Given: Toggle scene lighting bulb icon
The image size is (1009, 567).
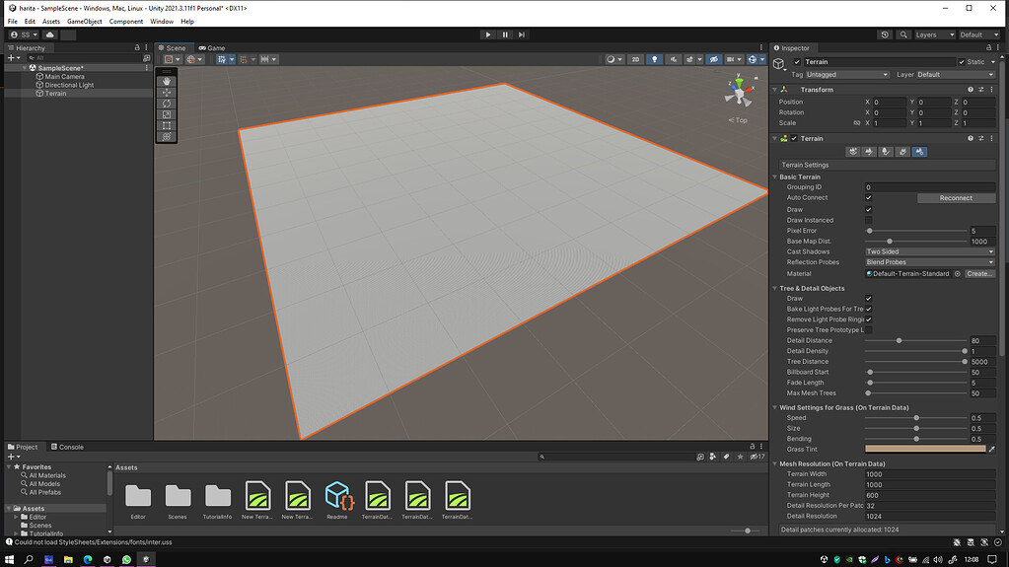Looking at the screenshot, I should (655, 59).
